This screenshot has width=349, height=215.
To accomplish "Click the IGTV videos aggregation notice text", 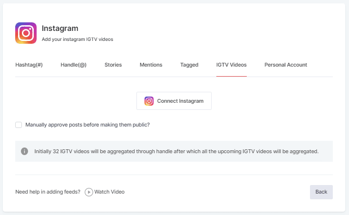I will tap(176, 151).
